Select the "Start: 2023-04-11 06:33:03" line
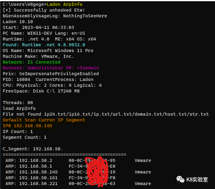This screenshot has width=215, height=189. [x=38, y=27]
